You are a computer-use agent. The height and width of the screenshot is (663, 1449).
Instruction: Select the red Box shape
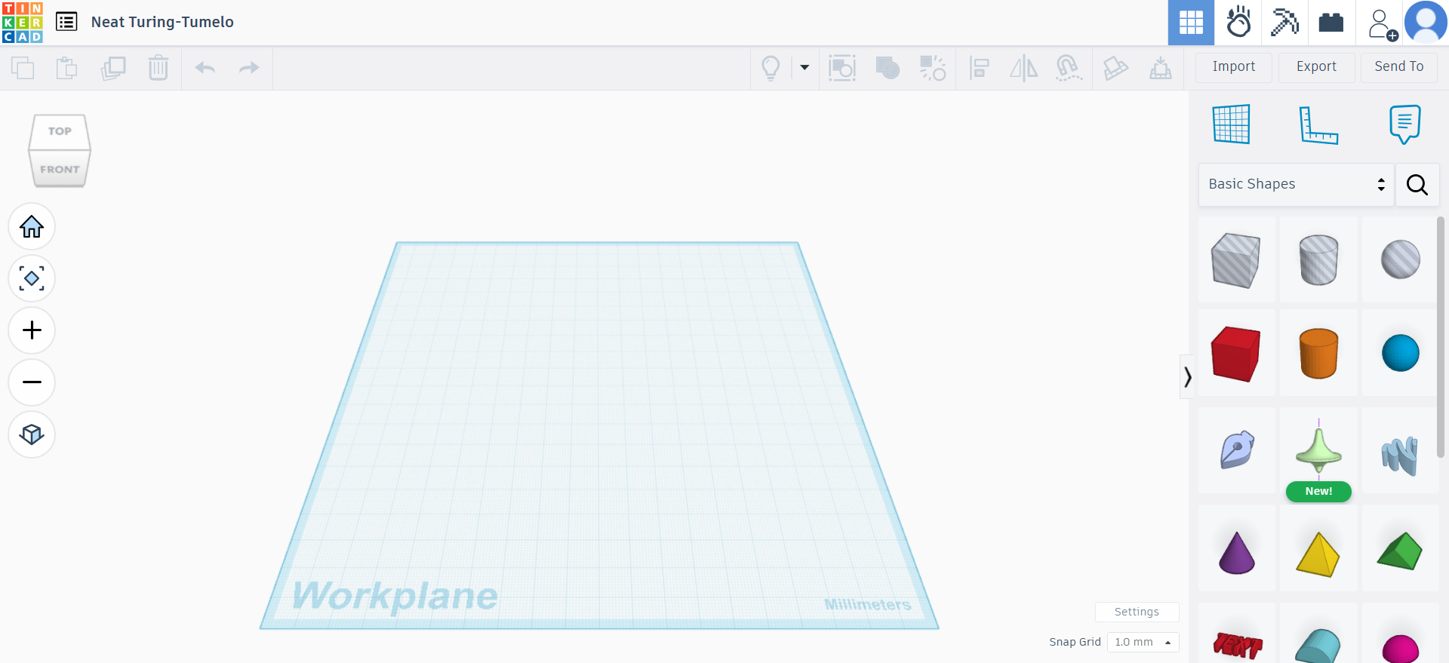point(1236,353)
